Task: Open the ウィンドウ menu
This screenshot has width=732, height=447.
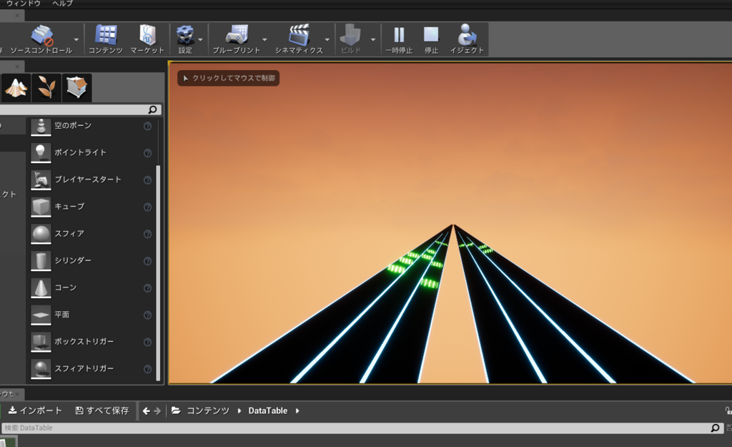Action: click(24, 4)
